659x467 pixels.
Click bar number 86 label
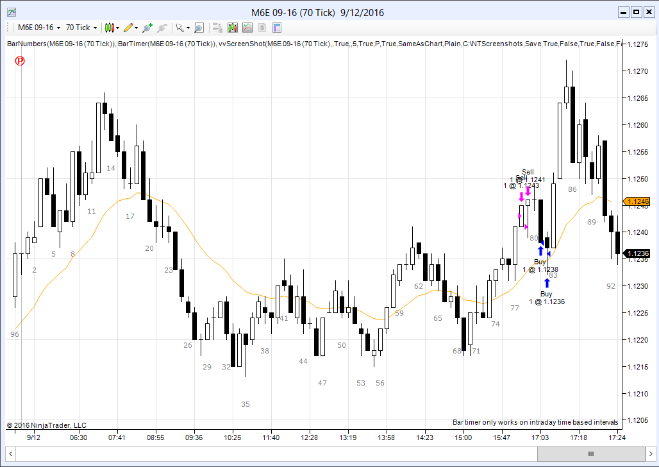(572, 189)
